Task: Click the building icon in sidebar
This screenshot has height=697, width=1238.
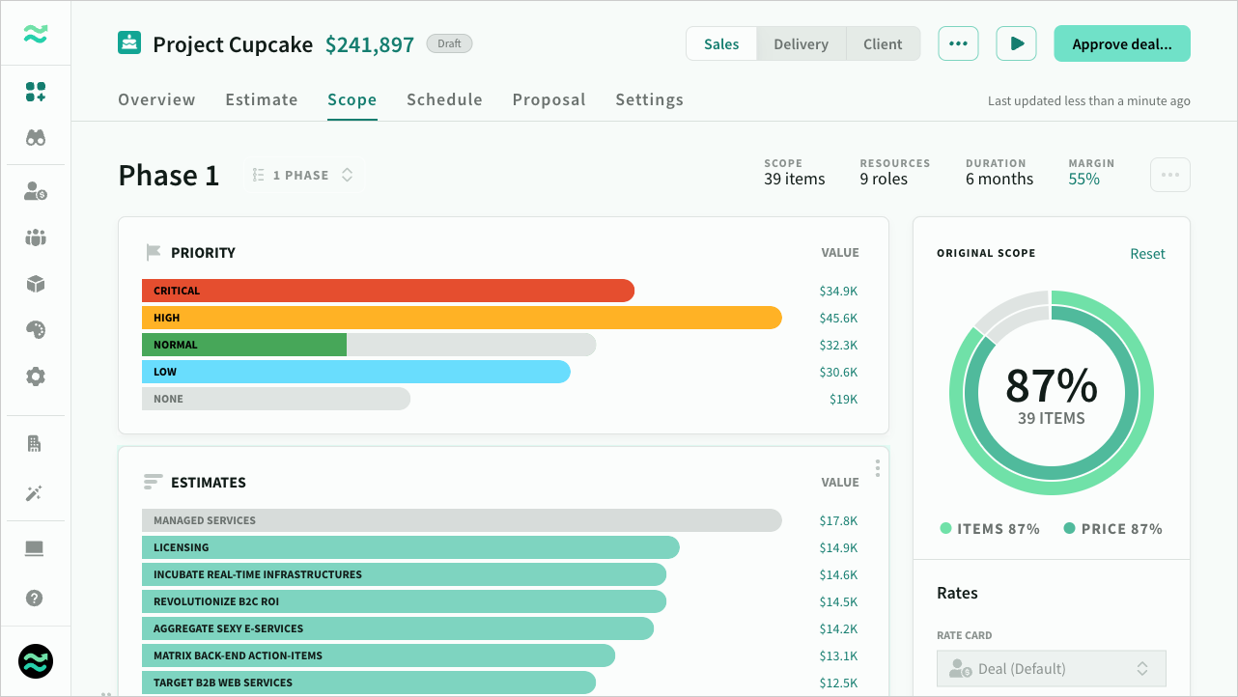Action: pyautogui.click(x=35, y=444)
